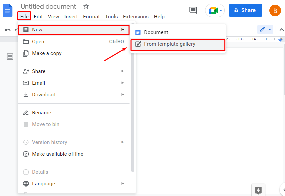Choose Document in the New submenu
Viewport: 285px width, 196px height.
coord(178,32)
